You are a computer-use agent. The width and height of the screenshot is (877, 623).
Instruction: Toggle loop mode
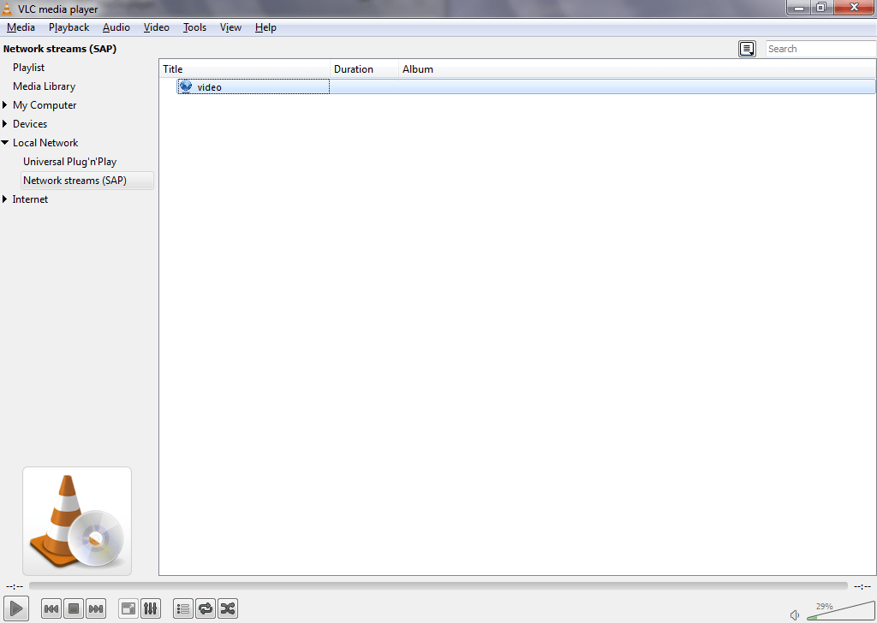(x=206, y=608)
